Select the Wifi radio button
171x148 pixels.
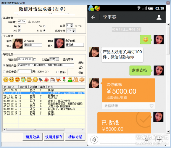pyautogui.click(x=44, y=30)
